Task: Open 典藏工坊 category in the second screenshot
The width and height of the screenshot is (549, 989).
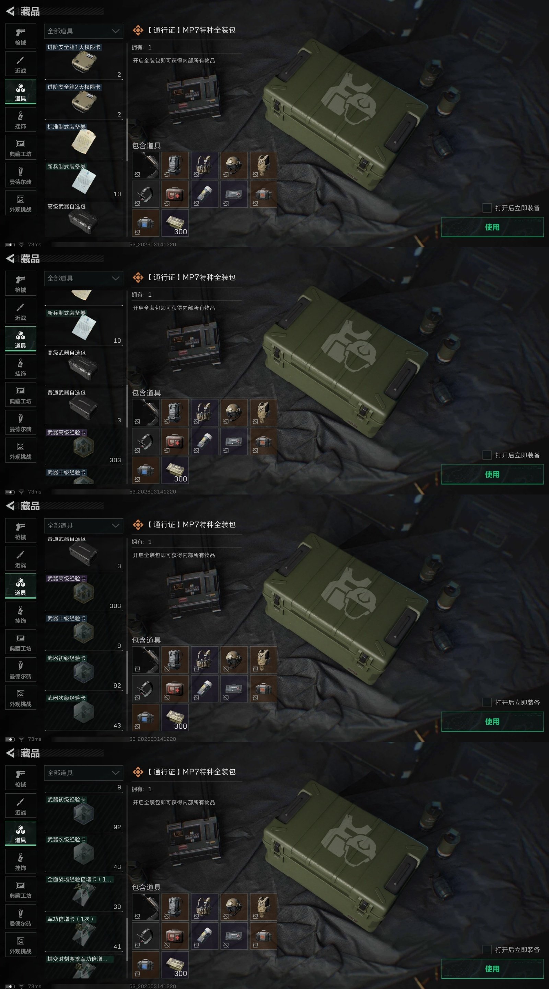Action: point(21,395)
